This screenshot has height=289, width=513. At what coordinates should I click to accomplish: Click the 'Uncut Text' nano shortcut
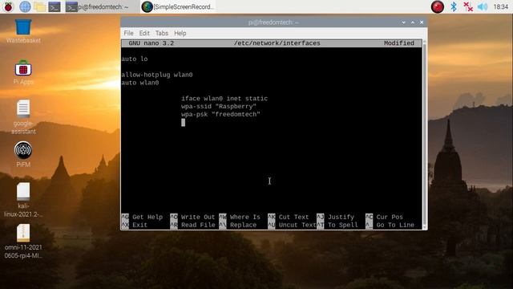(x=292, y=225)
